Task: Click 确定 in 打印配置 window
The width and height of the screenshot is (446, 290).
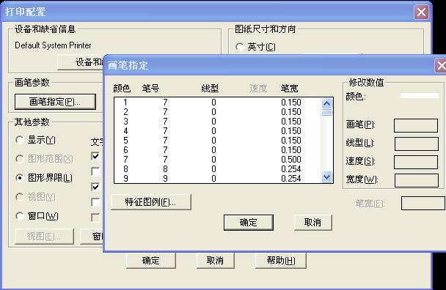Action: point(151,260)
